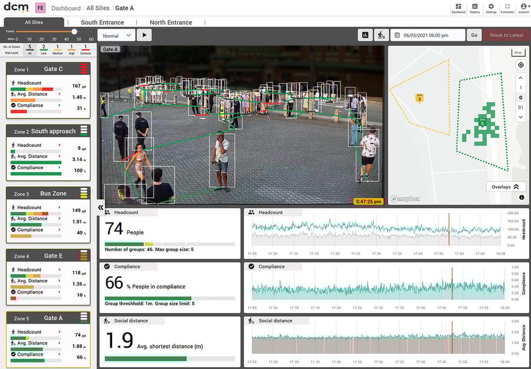
Task: Open the Account dropdown menu
Action: click(523, 8)
